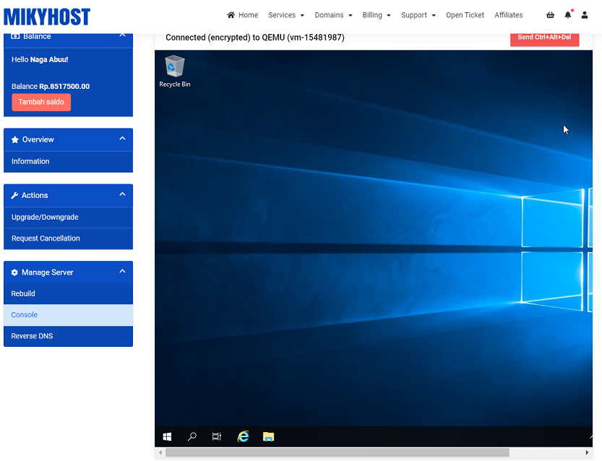Open the Affiliates page

point(508,15)
